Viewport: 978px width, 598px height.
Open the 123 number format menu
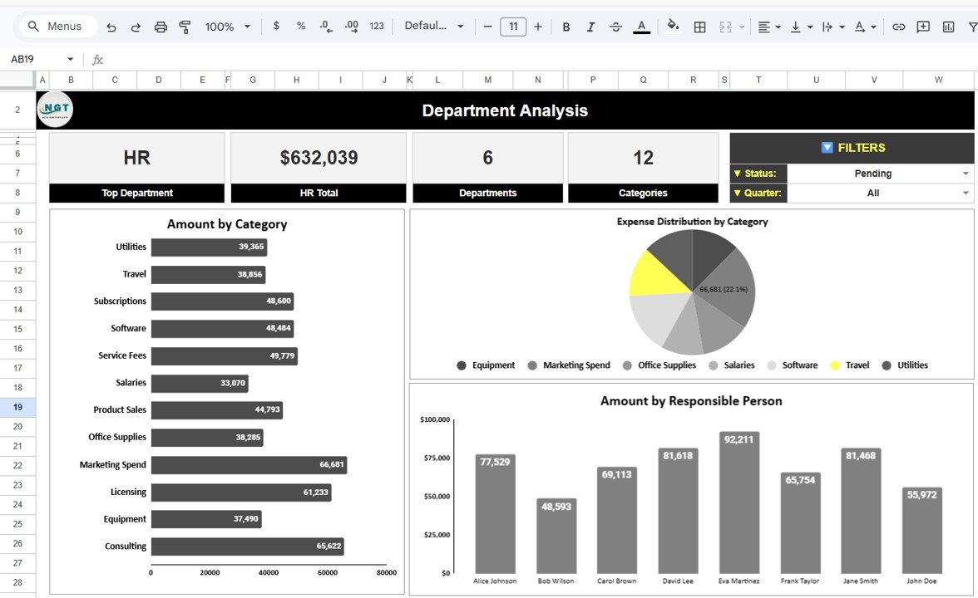(376, 26)
